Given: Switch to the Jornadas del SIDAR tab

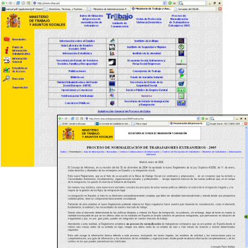Looking at the screenshot, I should 195,9.
